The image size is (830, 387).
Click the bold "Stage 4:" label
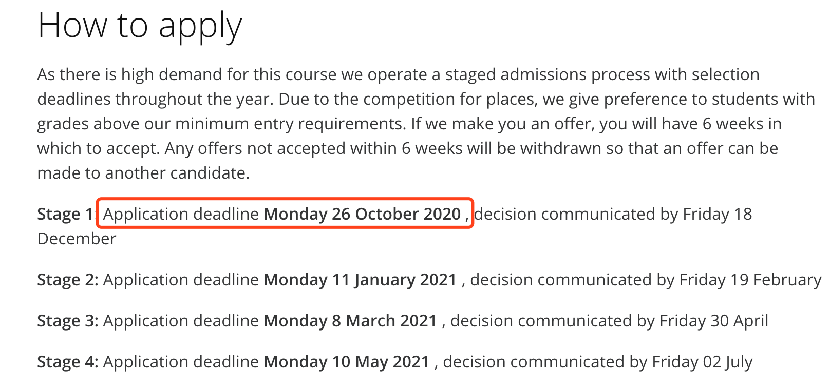click(x=68, y=362)
